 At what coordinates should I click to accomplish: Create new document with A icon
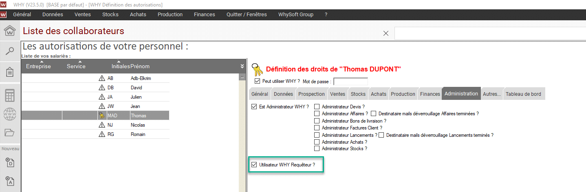coord(10,181)
